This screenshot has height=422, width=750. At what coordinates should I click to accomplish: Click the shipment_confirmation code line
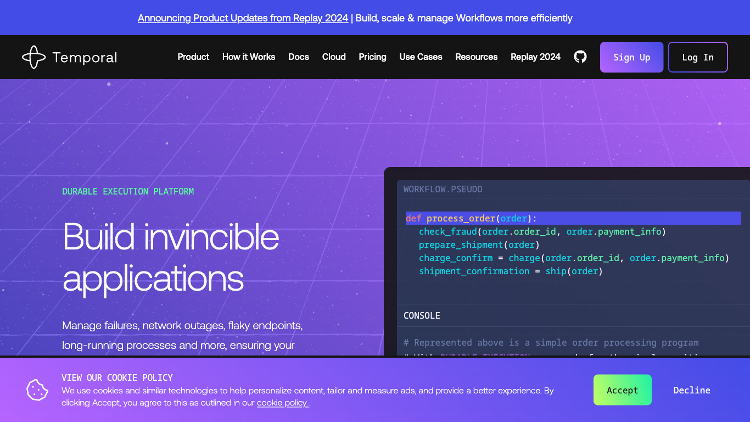point(511,271)
